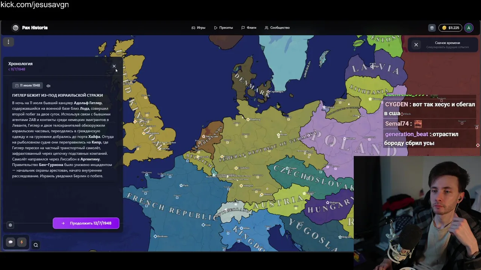Open the gift rewards icon
The height and width of the screenshot is (270, 481).
(432, 28)
